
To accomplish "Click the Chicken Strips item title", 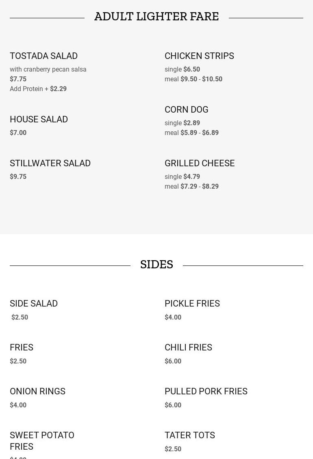I will (199, 56).
